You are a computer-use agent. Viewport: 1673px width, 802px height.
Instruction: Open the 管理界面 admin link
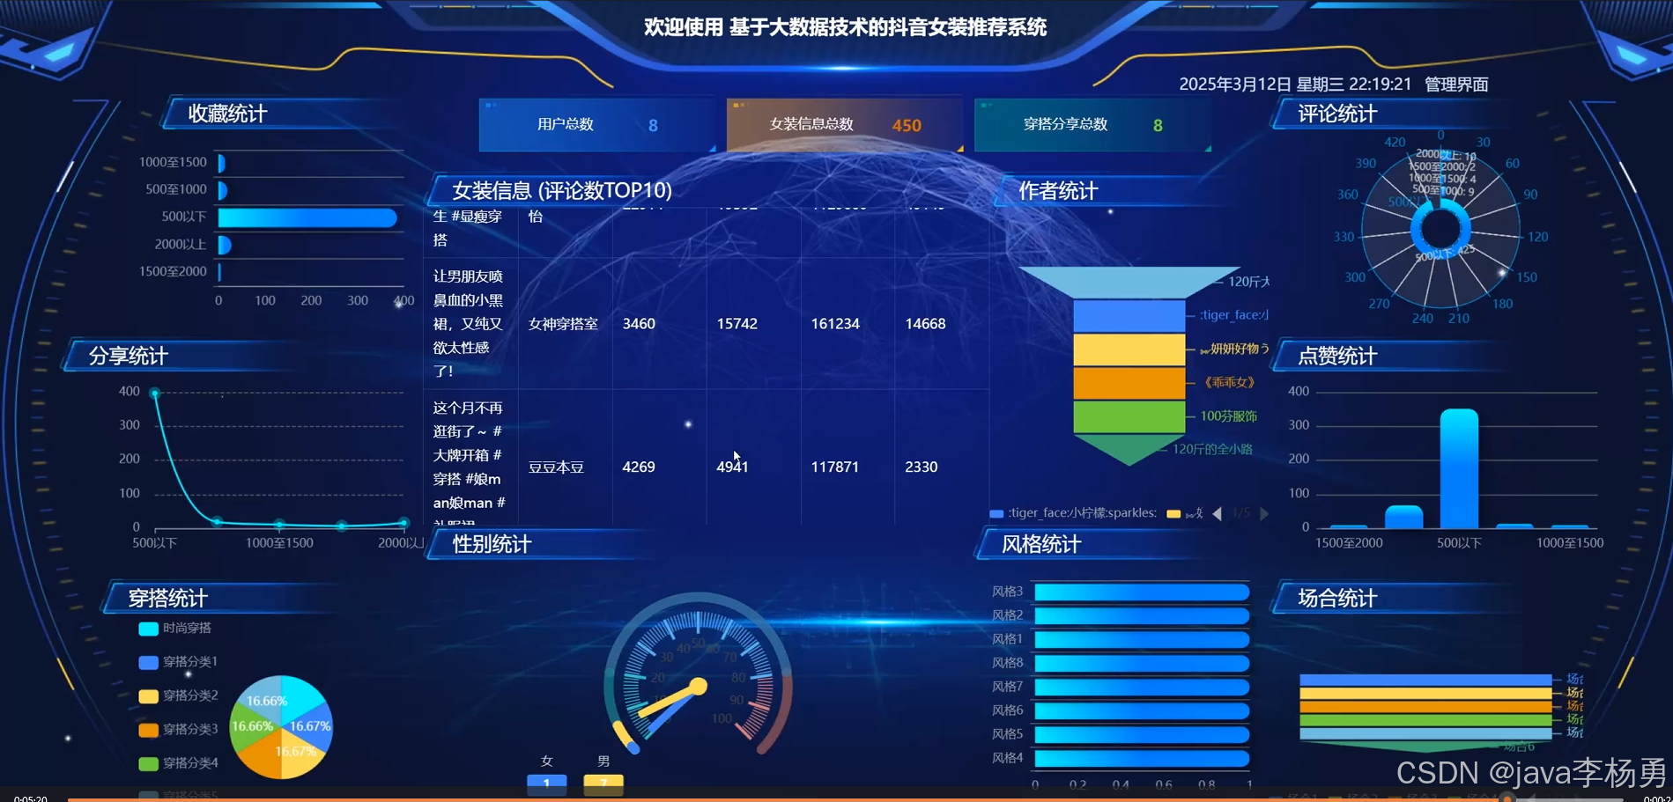pos(1455,85)
